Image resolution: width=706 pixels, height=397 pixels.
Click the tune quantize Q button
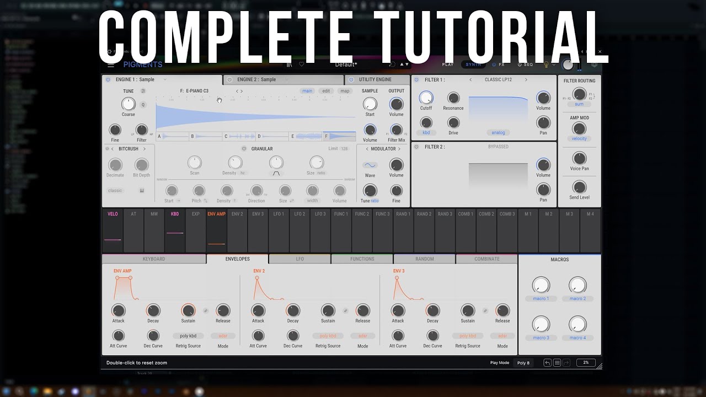pyautogui.click(x=143, y=105)
